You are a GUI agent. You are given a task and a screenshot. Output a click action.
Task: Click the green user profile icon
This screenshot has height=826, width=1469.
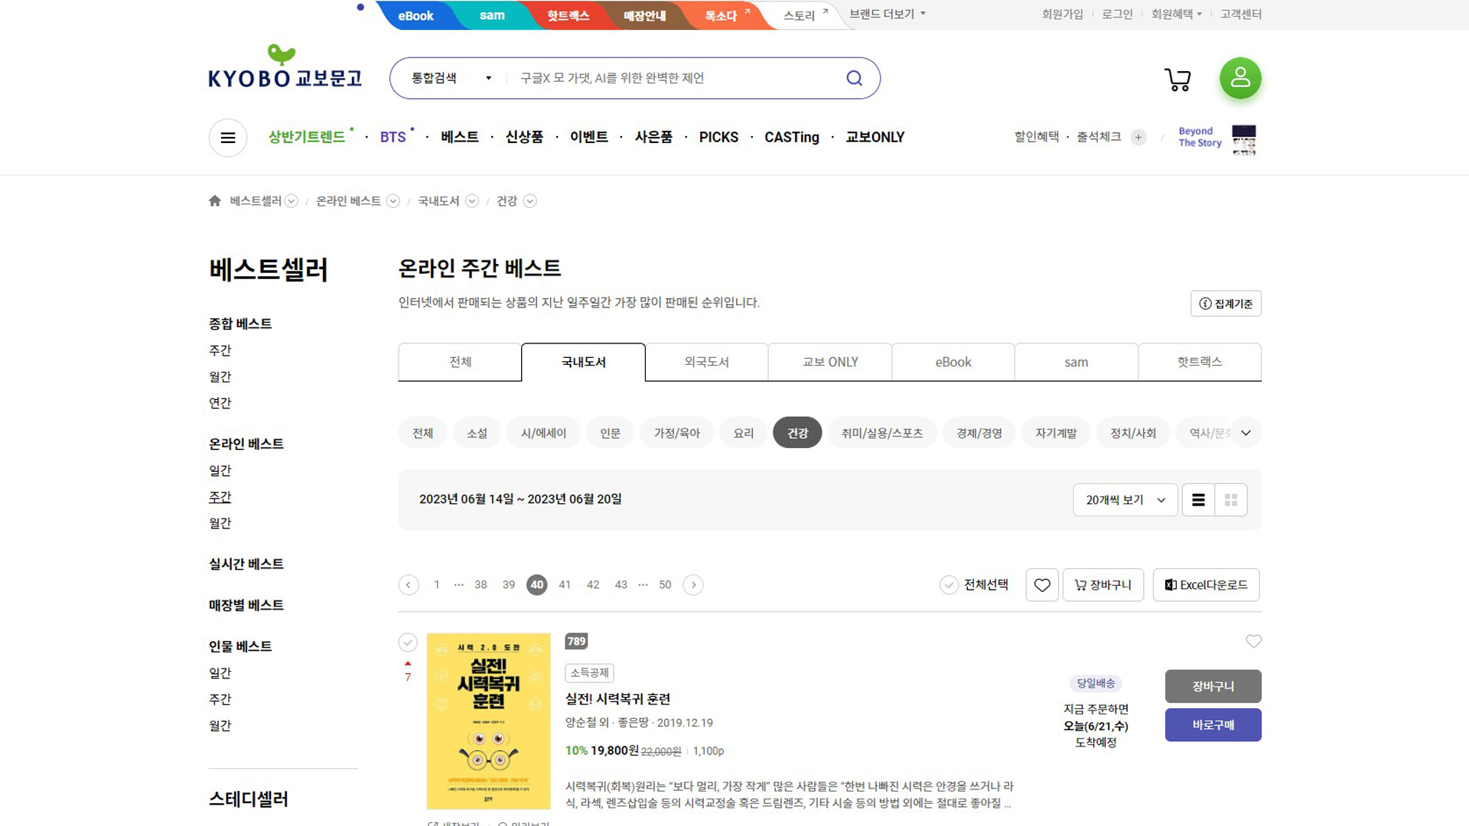(x=1240, y=78)
